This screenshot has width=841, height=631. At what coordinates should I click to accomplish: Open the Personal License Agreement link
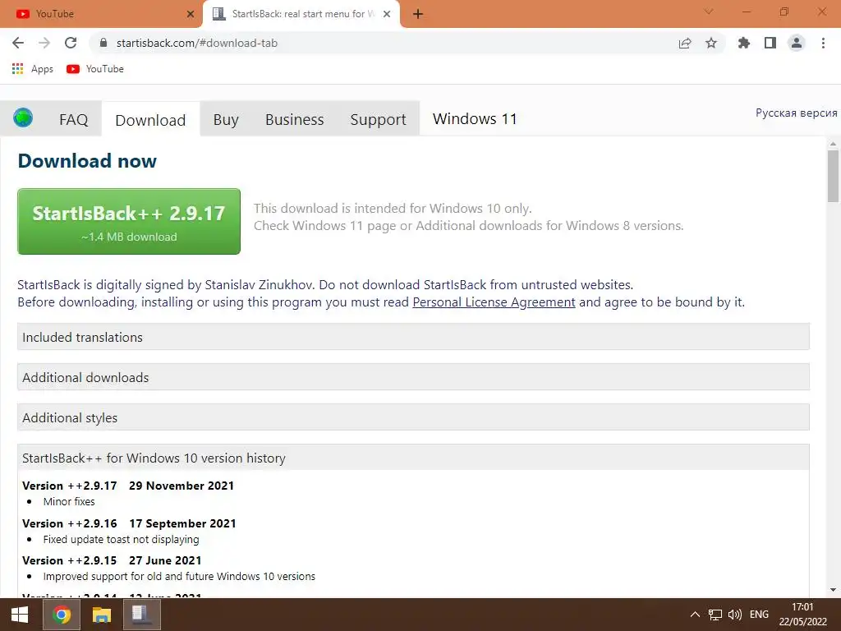coord(494,302)
